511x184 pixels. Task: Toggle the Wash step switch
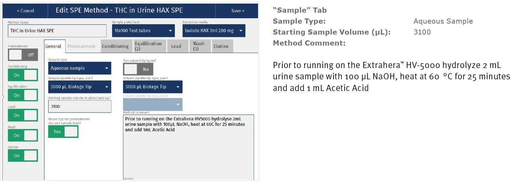point(23,135)
